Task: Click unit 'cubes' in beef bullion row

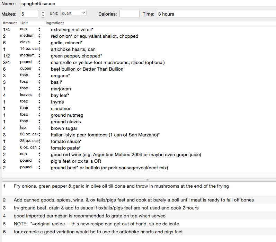Action: [26, 69]
